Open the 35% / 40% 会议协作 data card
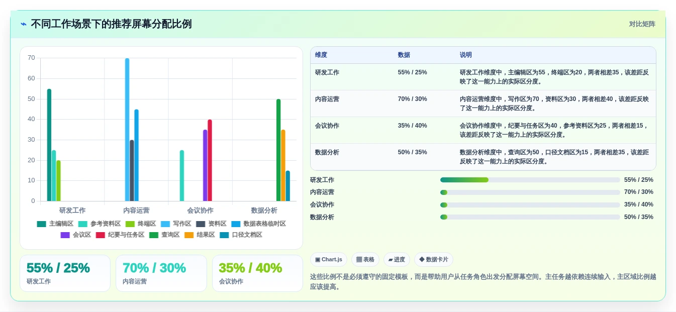The image size is (676, 312). (257, 273)
